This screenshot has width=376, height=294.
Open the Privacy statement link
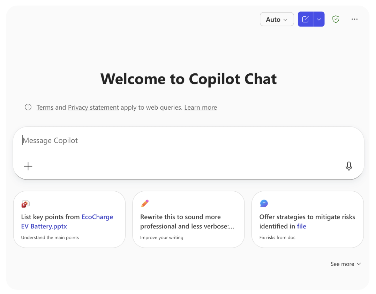(93, 107)
